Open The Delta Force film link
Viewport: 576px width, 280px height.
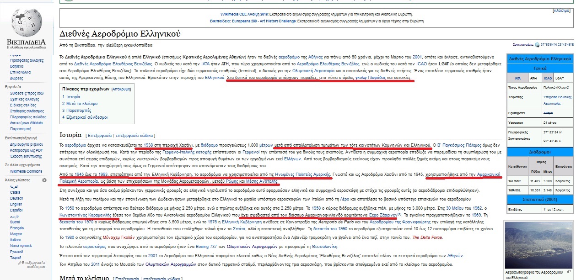click(x=427, y=238)
